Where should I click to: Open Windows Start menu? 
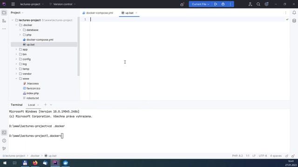click(x=5, y=163)
